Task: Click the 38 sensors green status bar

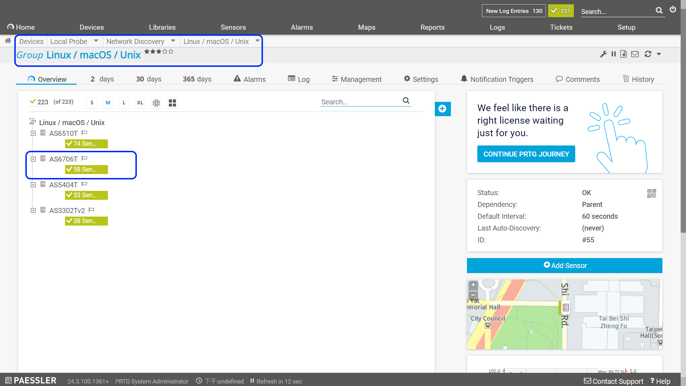Action: point(86,221)
